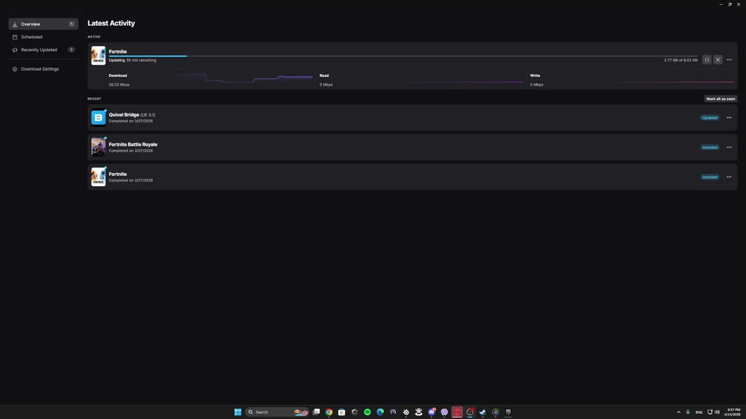
Task: Open SteelSeries app from the taskbar
Action: (406, 412)
